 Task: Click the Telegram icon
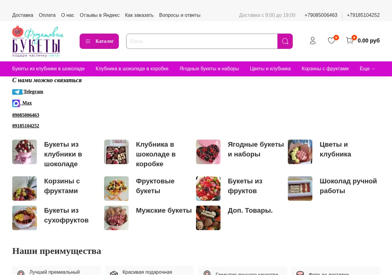(x=17, y=92)
